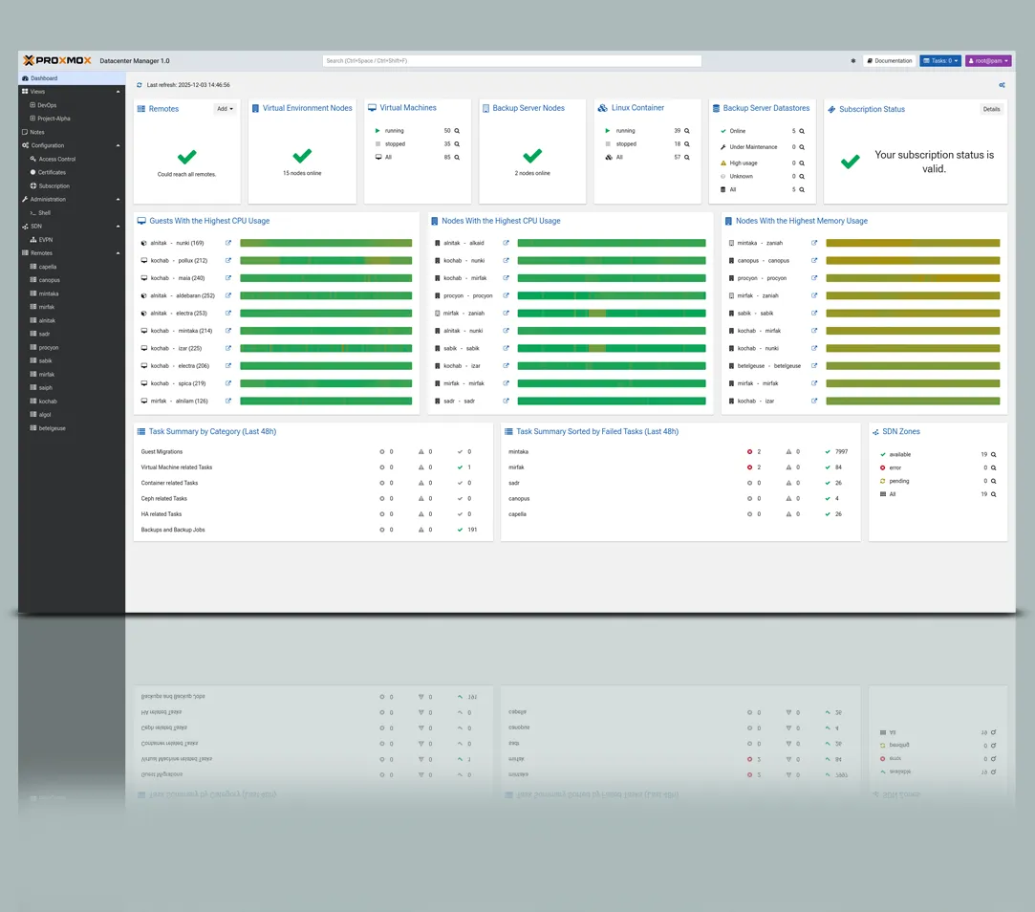The image size is (1035, 912).
Task: Click magnifier beside SDN Zones error count
Action: click(994, 468)
